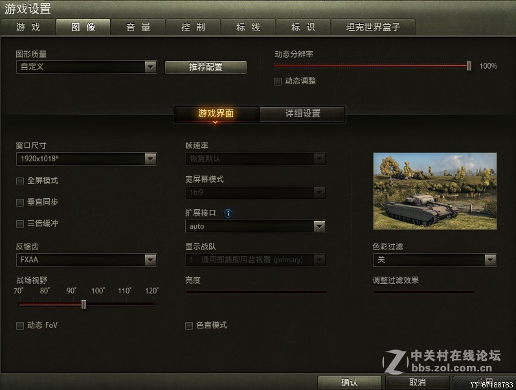Open the 帧速率 dropdown
516x390 pixels.
tap(256, 159)
